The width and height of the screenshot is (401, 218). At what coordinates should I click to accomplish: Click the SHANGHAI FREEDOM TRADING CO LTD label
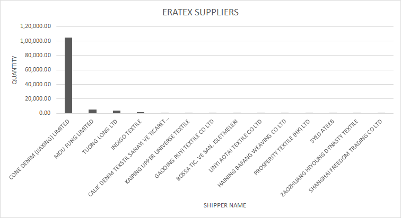pyautogui.click(x=345, y=156)
